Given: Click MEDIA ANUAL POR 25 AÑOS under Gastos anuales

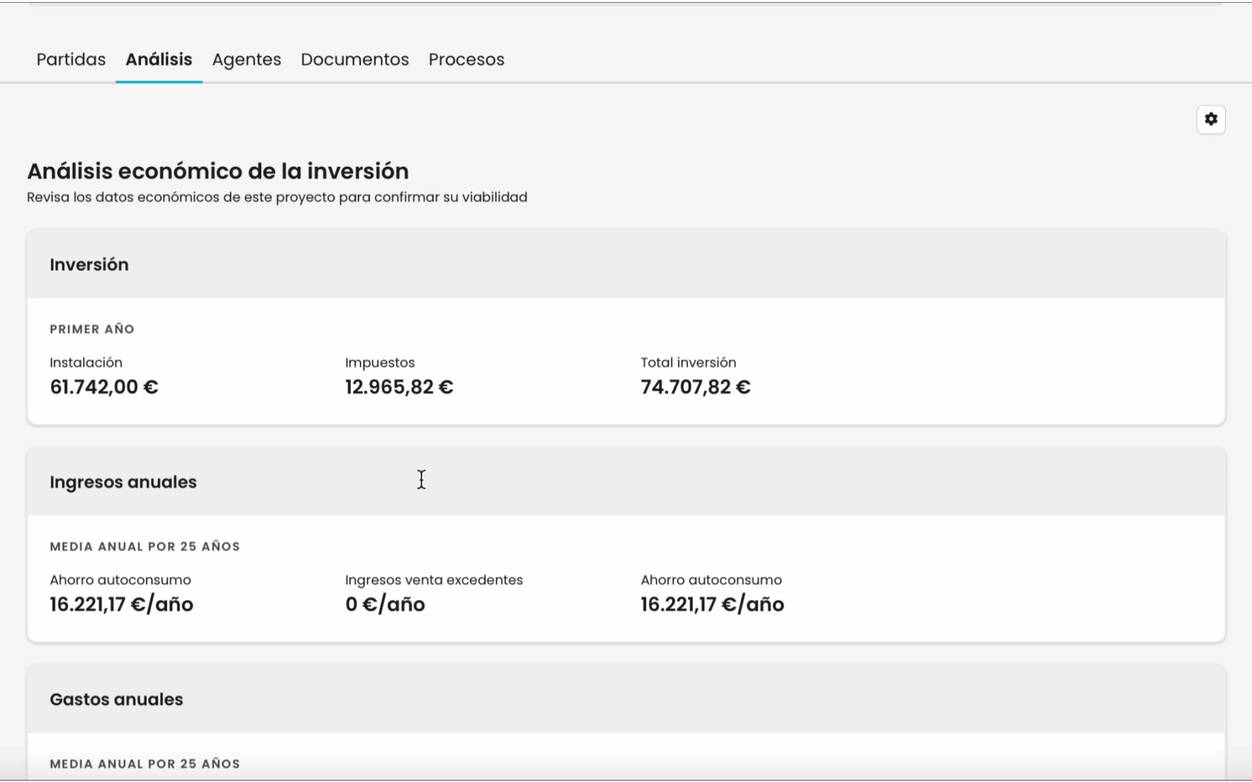Looking at the screenshot, I should [145, 763].
